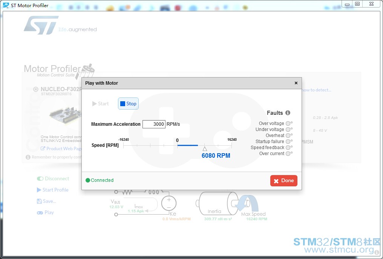
Task: Click the 'how to detect...' link
Action: pyautogui.click(x=317, y=90)
